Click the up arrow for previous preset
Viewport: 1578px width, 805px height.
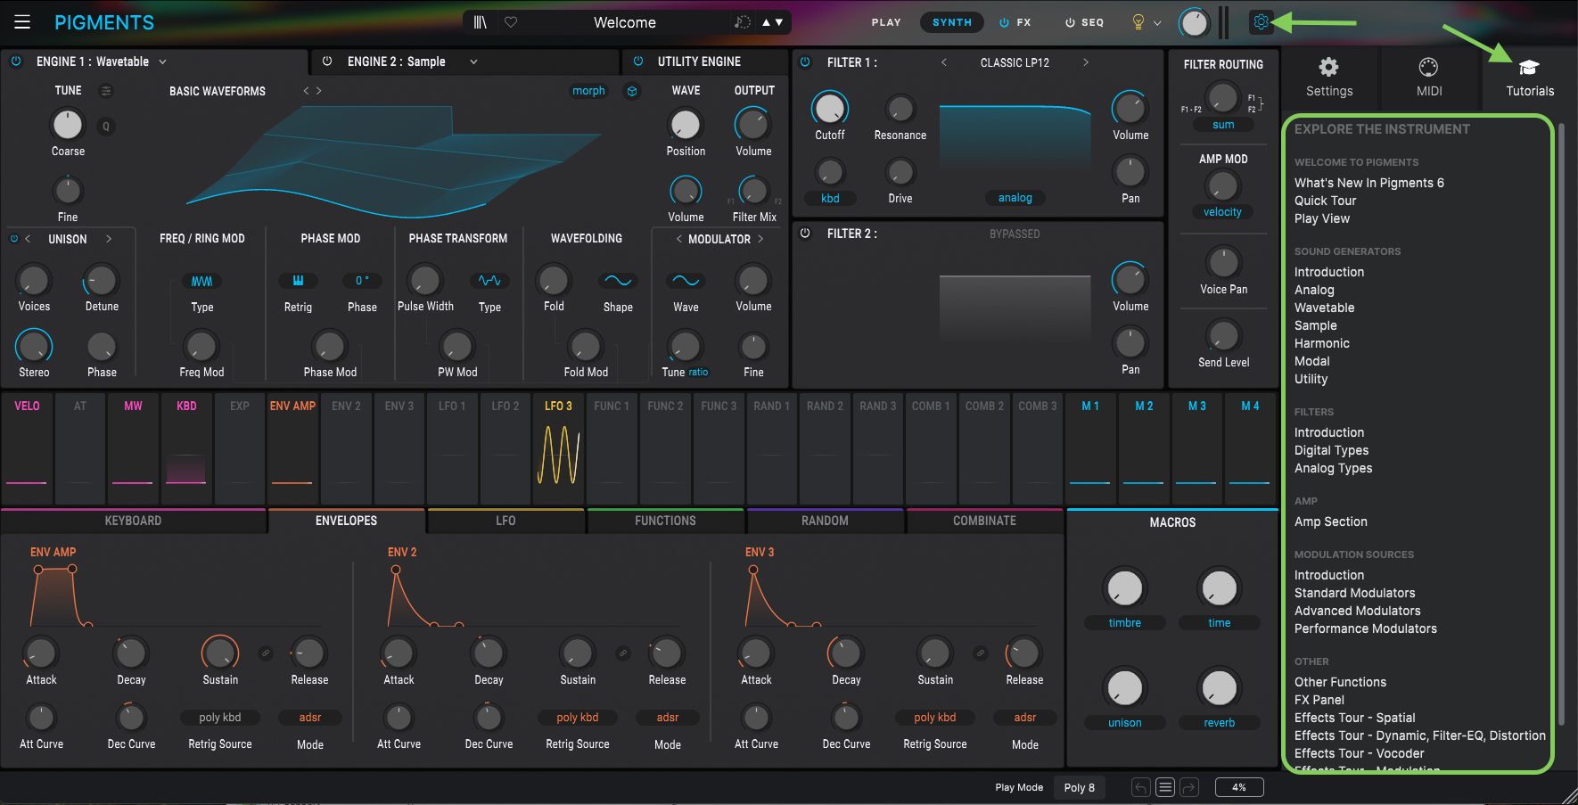click(766, 22)
